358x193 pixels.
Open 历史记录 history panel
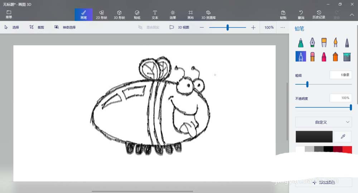(319, 15)
